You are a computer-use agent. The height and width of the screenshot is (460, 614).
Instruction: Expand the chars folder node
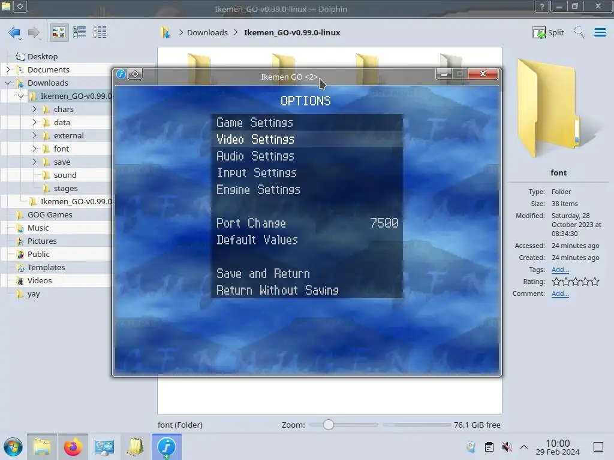click(34, 109)
